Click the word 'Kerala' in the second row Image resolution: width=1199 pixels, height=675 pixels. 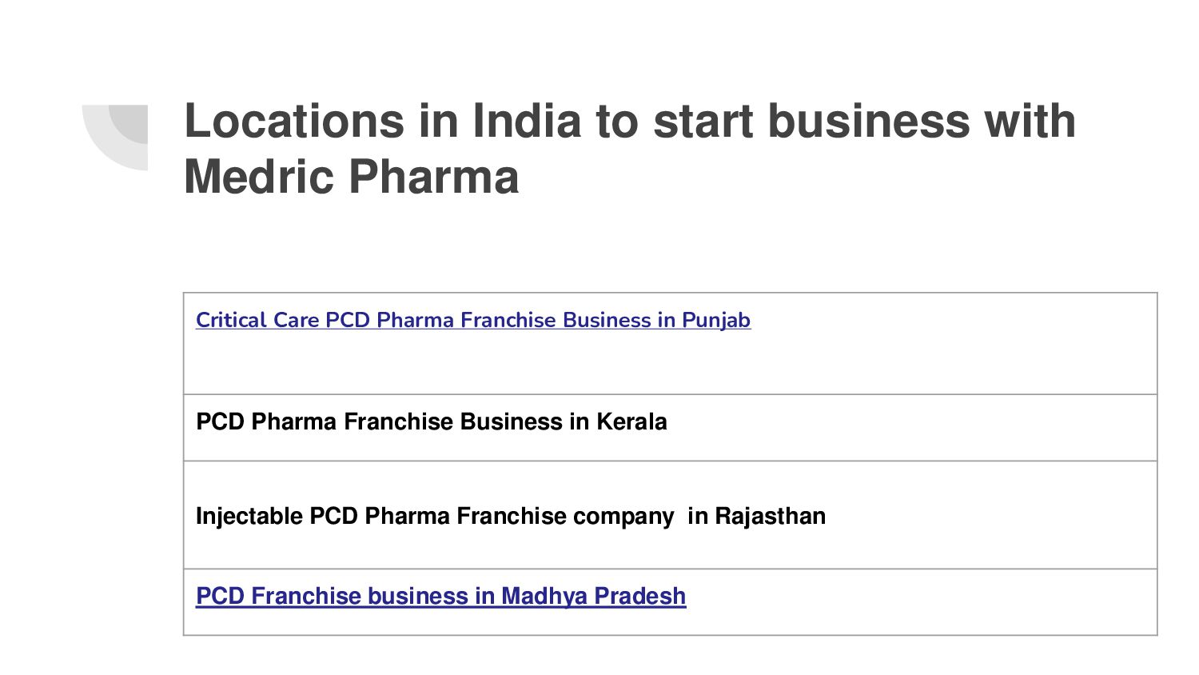click(x=631, y=421)
